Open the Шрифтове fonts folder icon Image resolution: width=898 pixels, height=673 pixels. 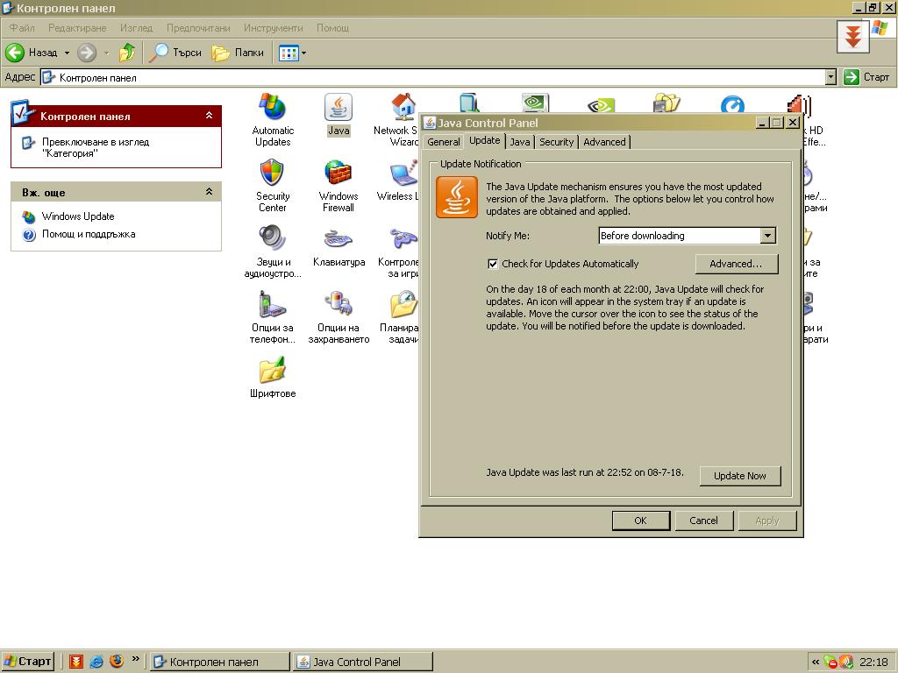(x=273, y=378)
